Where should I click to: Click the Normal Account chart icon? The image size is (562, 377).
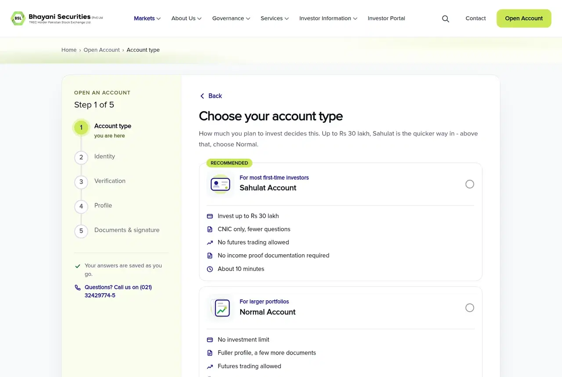pyautogui.click(x=220, y=308)
